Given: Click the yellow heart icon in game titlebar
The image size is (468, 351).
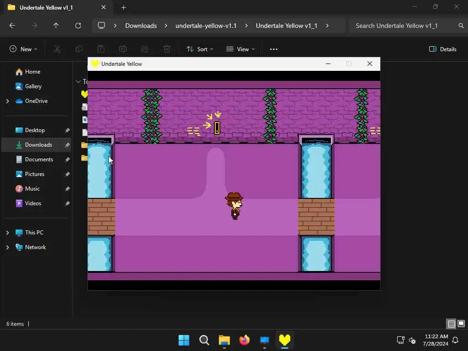Looking at the screenshot, I should (95, 64).
